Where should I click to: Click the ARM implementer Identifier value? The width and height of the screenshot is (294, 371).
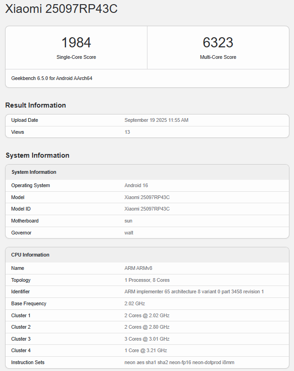point(194,291)
